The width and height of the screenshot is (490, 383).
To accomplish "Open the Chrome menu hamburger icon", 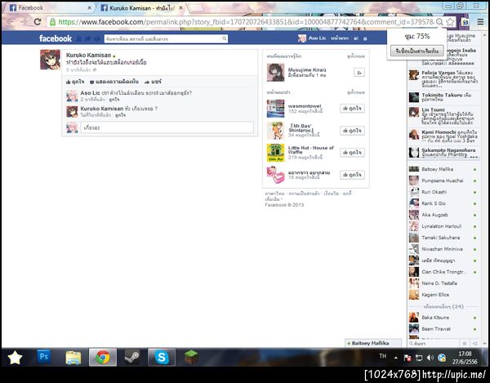I will 480,21.
